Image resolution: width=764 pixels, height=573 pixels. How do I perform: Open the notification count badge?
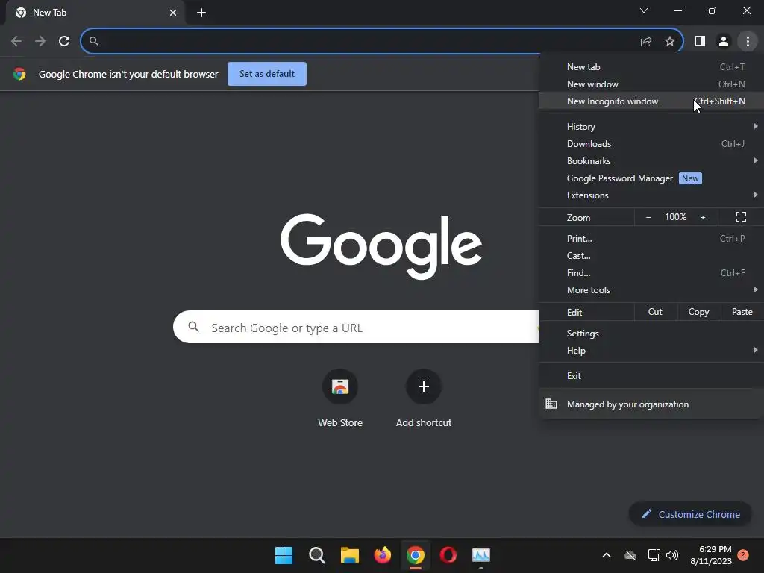pyautogui.click(x=743, y=555)
